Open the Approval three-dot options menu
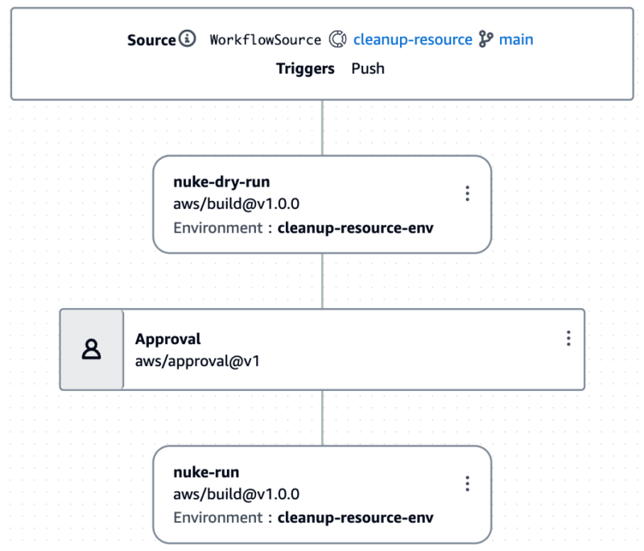 pyautogui.click(x=568, y=338)
